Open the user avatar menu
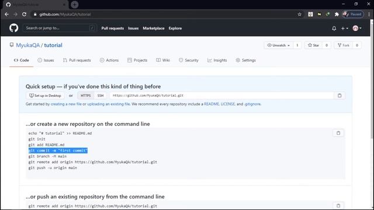The width and height of the screenshot is (374, 210). coord(357,29)
